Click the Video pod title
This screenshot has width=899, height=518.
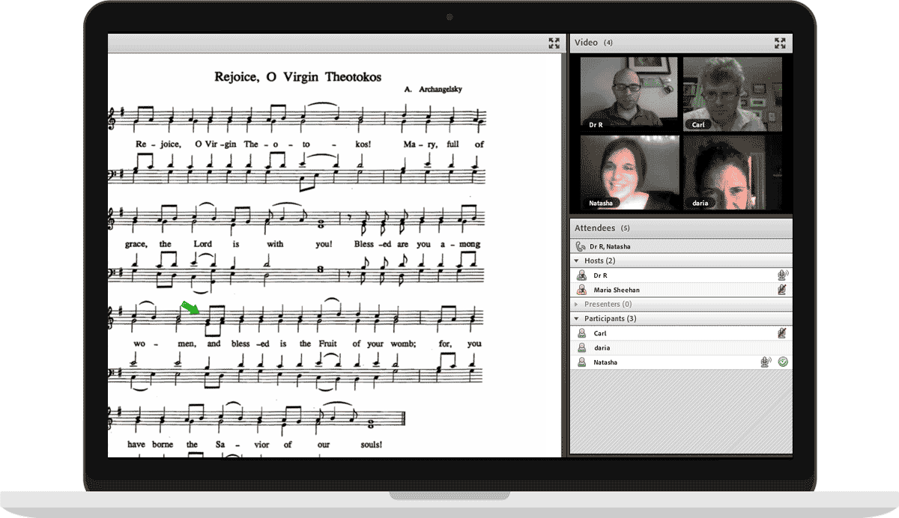pyautogui.click(x=586, y=43)
